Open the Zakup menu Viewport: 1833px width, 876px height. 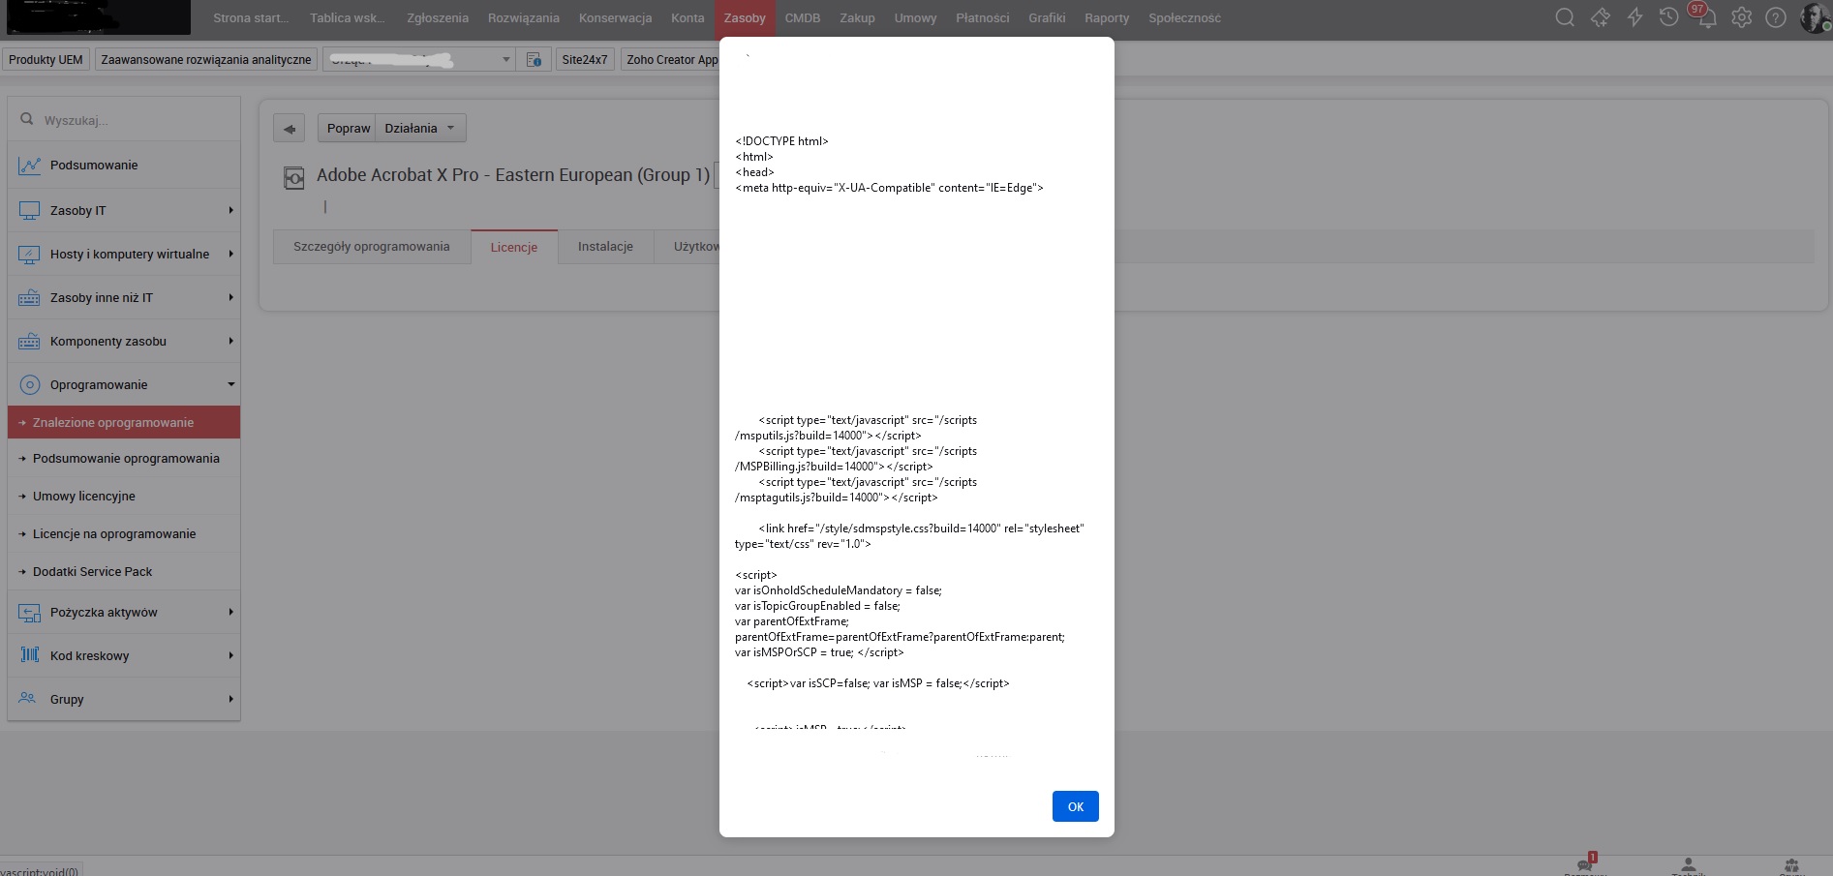857,18
